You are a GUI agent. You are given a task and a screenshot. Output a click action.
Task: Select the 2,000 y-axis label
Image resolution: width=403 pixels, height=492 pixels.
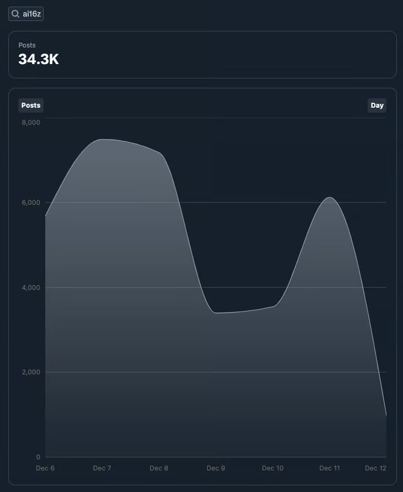click(x=30, y=372)
